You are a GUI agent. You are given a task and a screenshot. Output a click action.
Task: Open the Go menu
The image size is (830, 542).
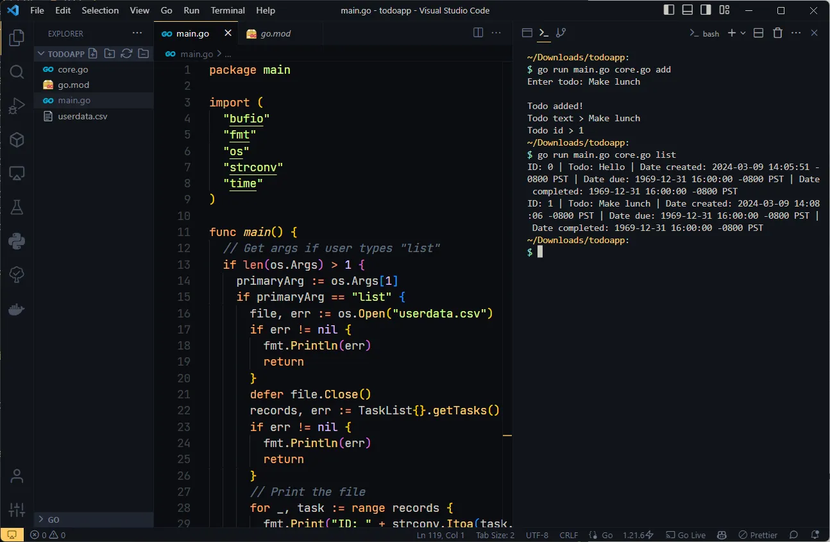click(x=167, y=10)
